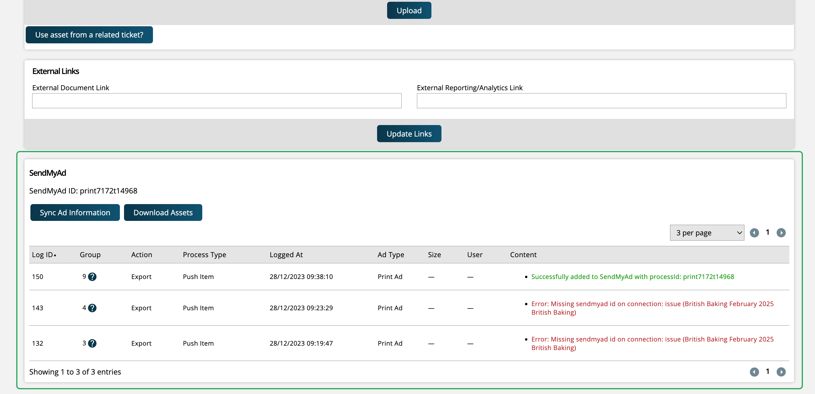Open help tooltip for Group 4 on log 143

click(92, 308)
